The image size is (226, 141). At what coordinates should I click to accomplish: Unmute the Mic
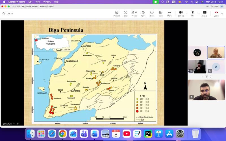coord(193,14)
